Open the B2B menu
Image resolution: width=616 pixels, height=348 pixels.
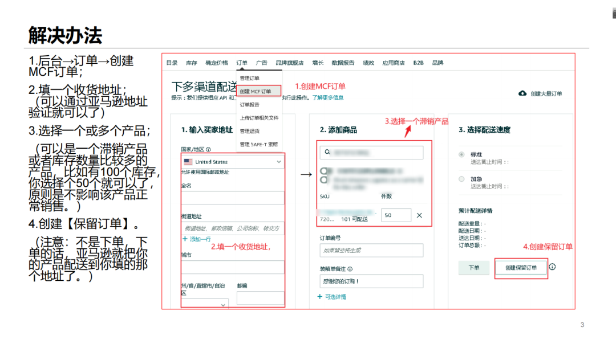coord(419,63)
